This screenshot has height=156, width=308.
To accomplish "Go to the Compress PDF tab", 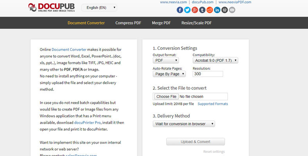I will pos(128,23).
